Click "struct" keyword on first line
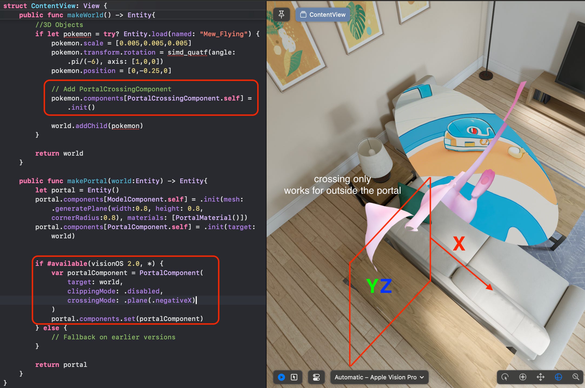 (x=15, y=6)
